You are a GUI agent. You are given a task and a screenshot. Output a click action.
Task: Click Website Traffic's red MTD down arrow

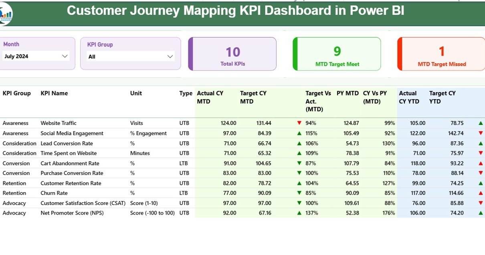coord(299,123)
